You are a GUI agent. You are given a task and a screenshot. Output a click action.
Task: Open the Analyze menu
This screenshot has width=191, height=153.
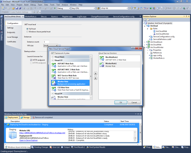[x=65, y=5]
